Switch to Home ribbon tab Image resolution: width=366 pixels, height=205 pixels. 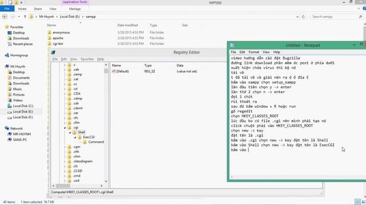point(22,9)
